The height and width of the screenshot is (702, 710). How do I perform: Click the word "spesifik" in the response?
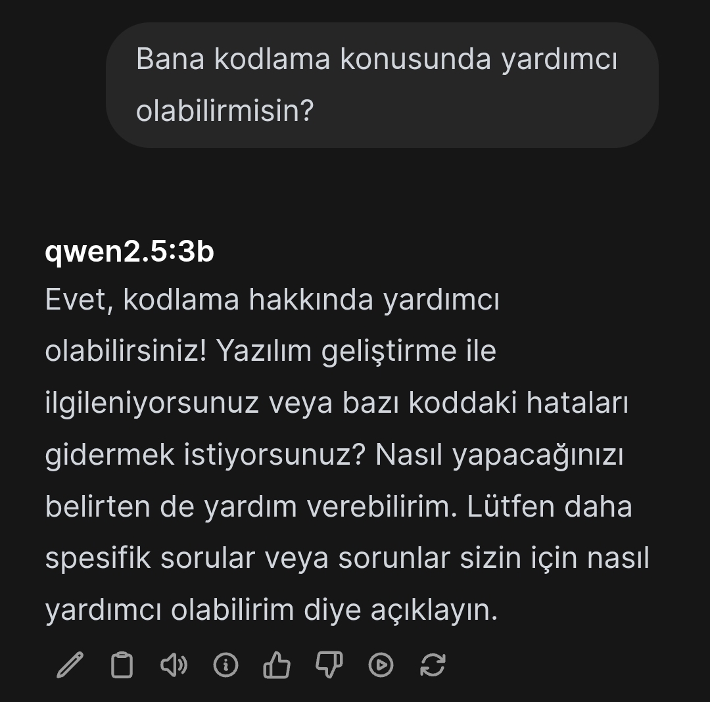[98, 557]
